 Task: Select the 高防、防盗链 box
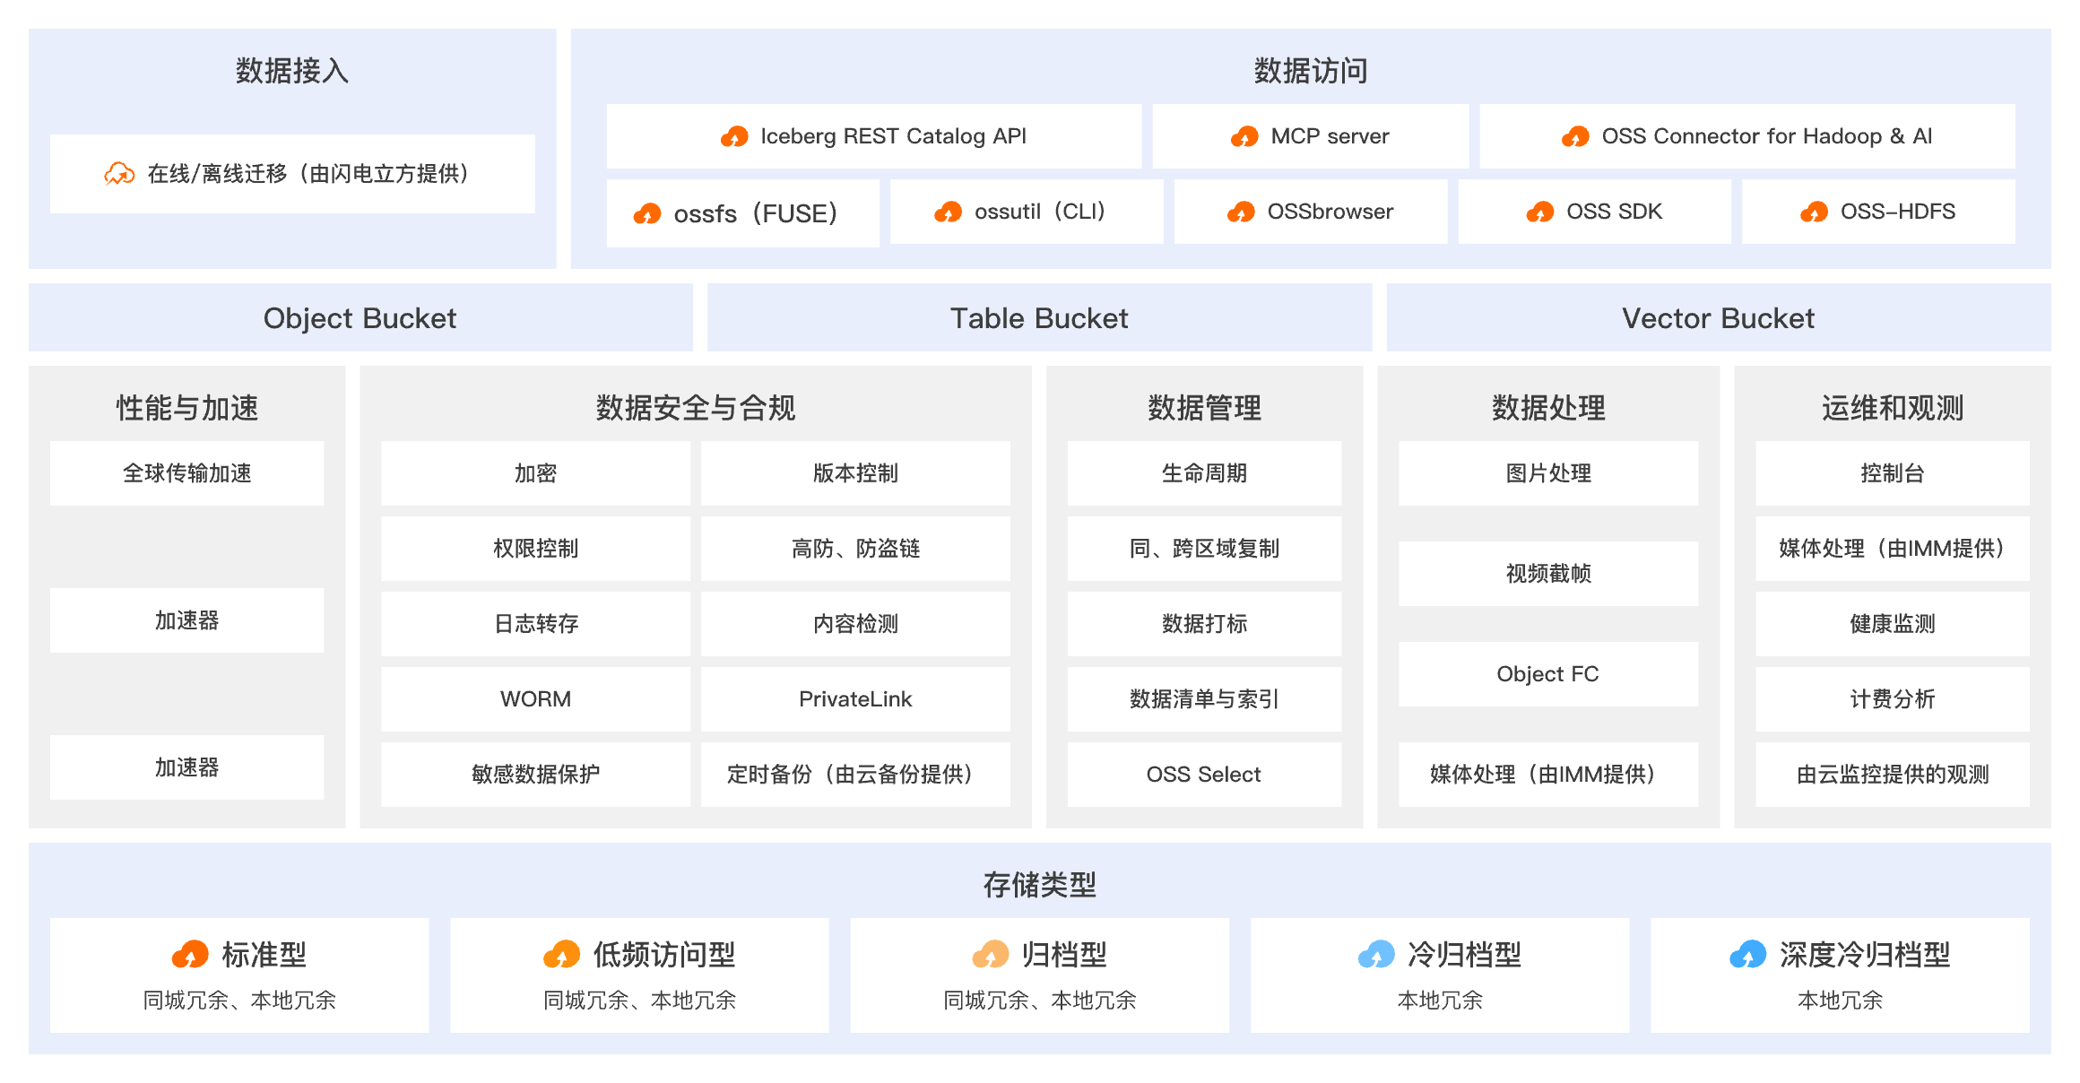(x=855, y=549)
